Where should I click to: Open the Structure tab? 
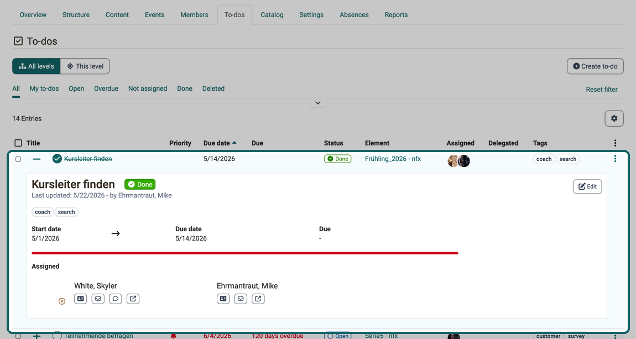(x=76, y=14)
